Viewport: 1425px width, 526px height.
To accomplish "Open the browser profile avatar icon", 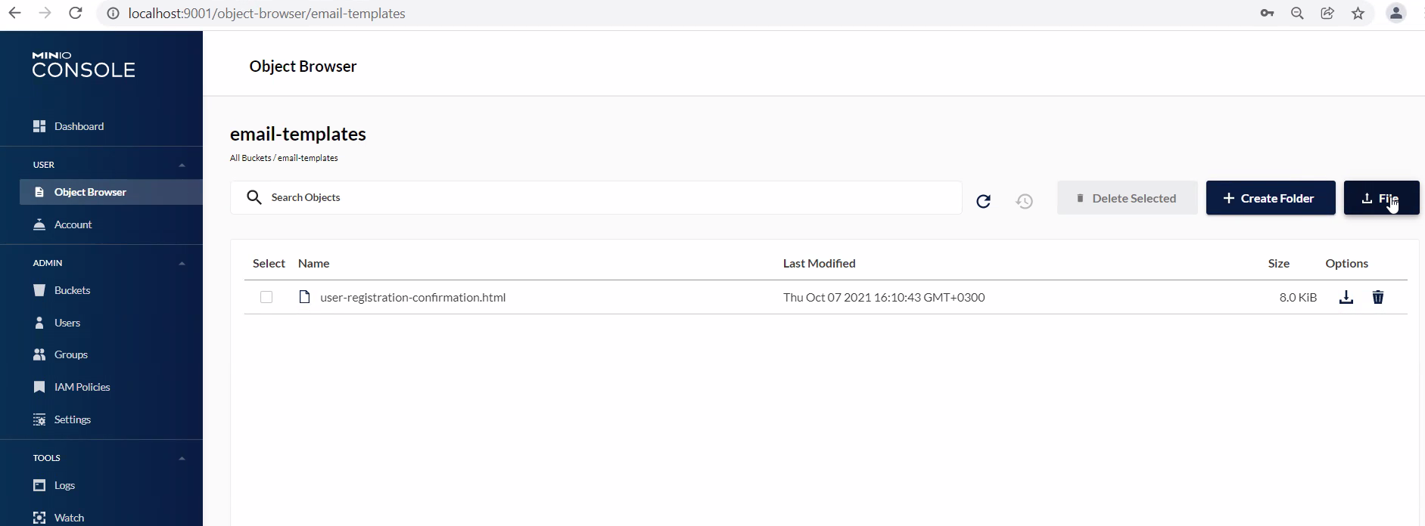I will [1395, 14].
